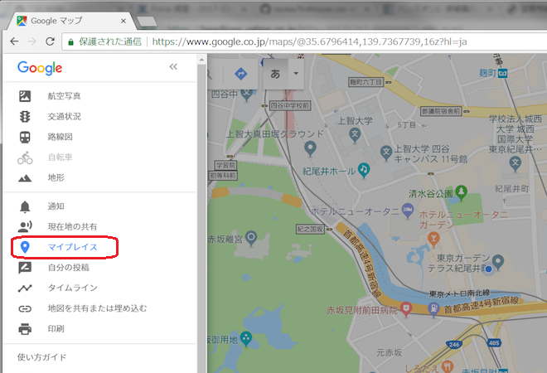Select the 航空写真 menu item

64,96
